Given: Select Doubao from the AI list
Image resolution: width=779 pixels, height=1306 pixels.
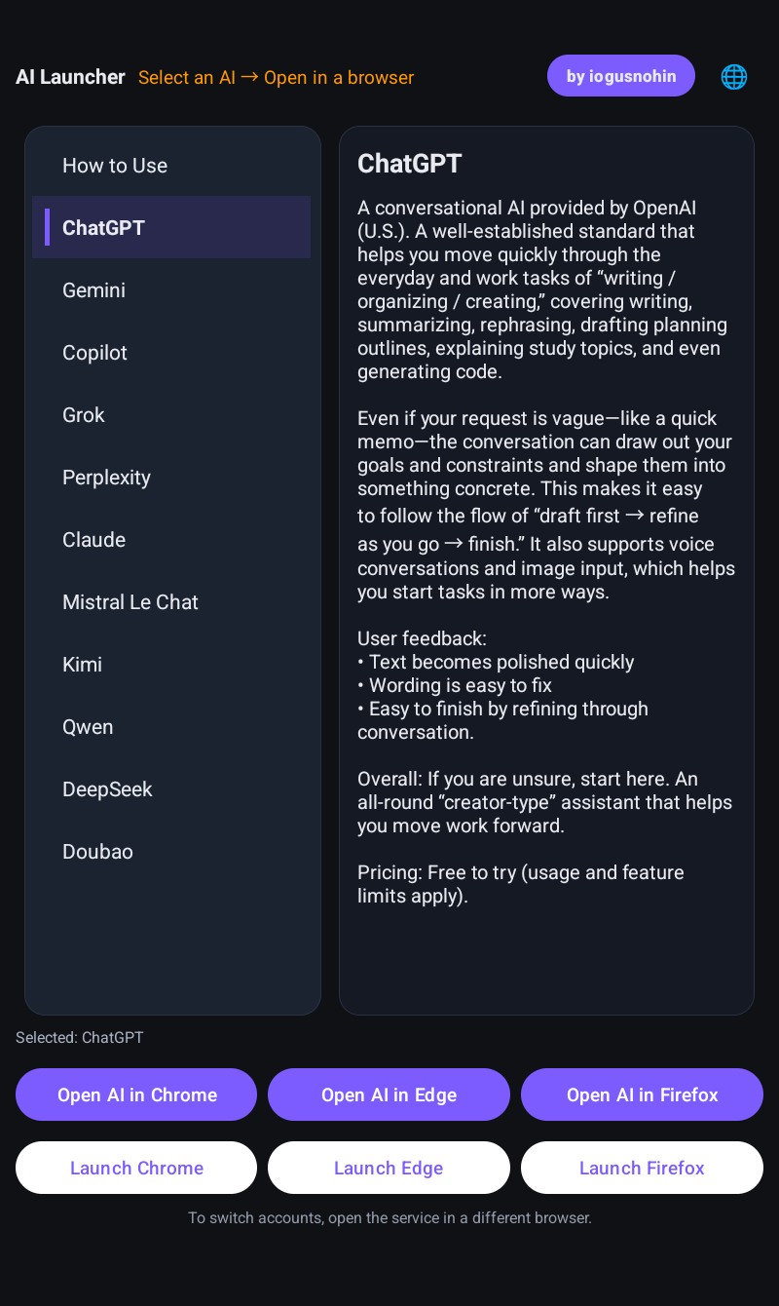Looking at the screenshot, I should pos(171,851).
